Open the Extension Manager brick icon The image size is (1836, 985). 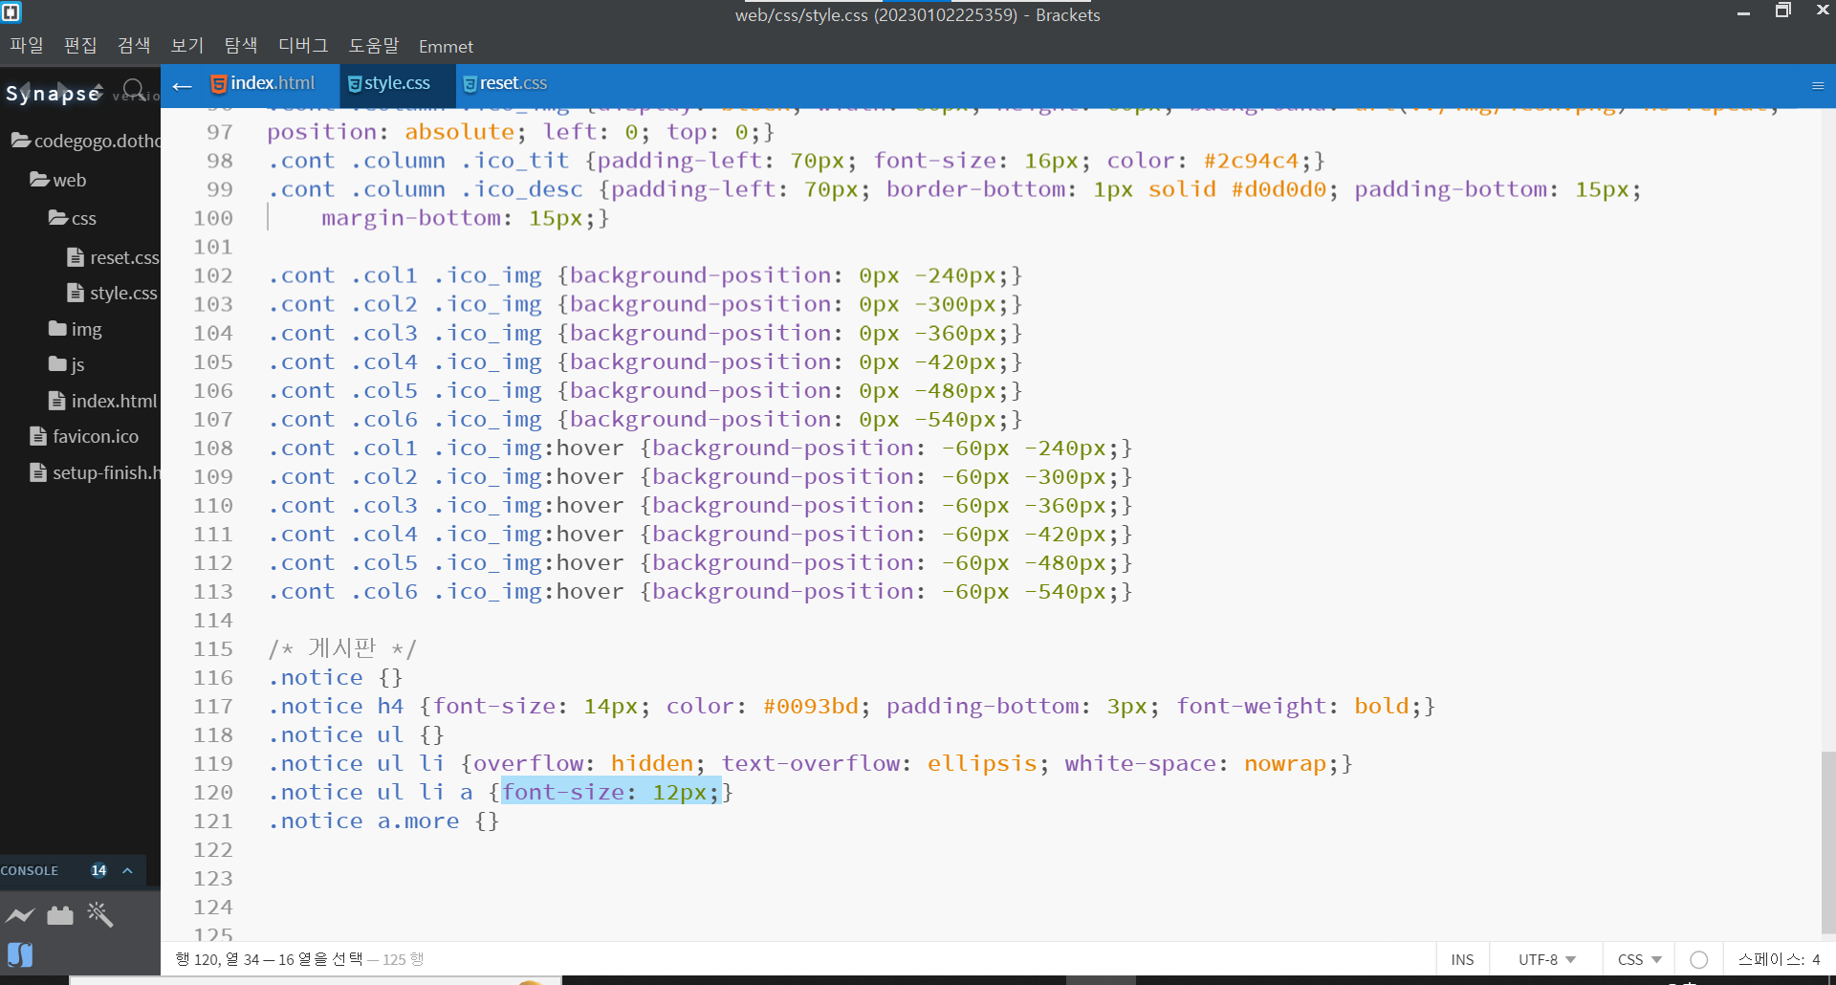click(60, 915)
